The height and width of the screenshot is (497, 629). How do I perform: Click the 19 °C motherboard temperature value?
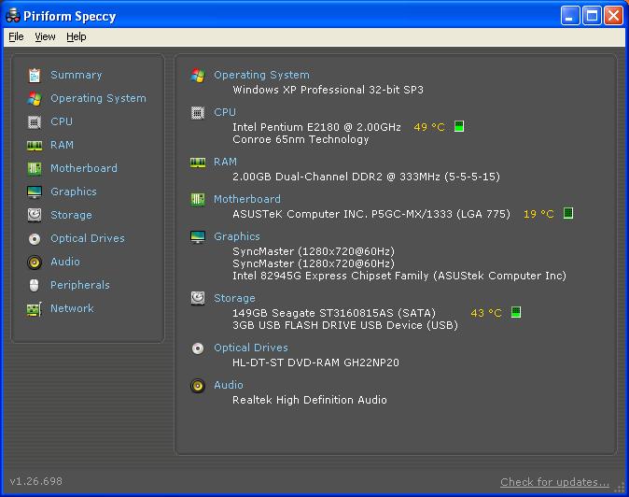(538, 214)
